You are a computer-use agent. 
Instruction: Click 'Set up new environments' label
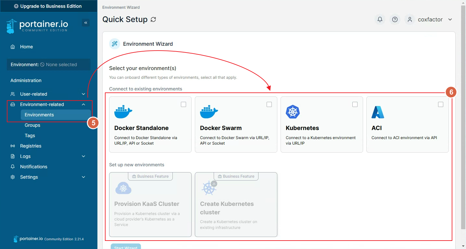coord(137,165)
